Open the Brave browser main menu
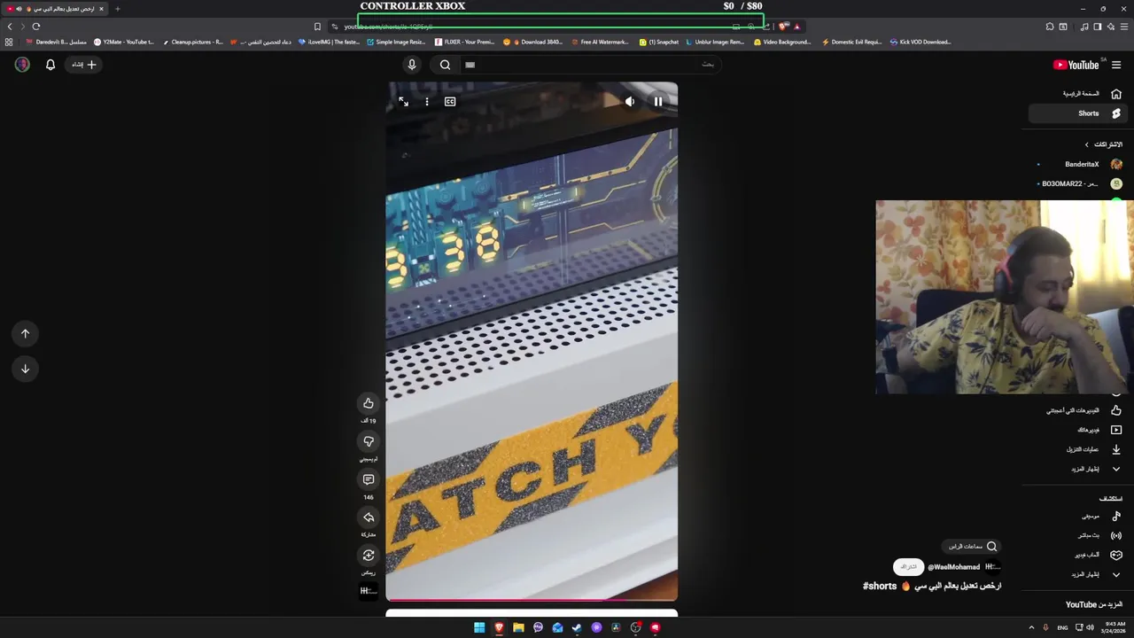This screenshot has width=1134, height=638. click(x=1125, y=27)
